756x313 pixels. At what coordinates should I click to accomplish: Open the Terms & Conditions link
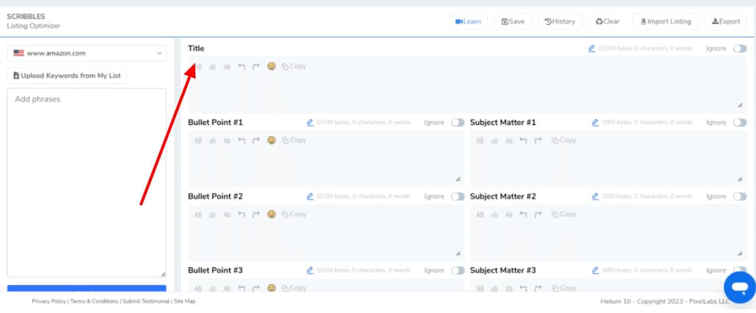pyautogui.click(x=94, y=301)
